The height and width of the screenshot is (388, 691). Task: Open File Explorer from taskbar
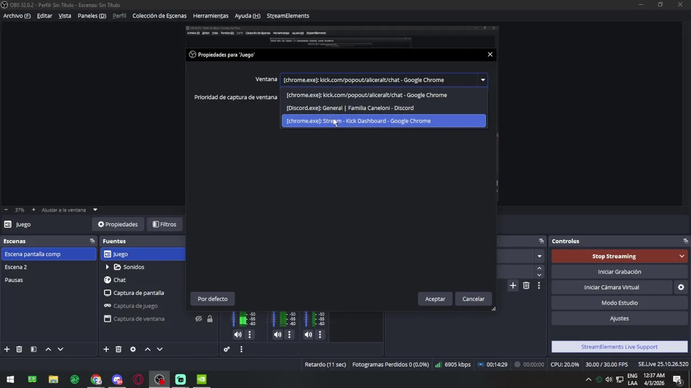(53, 379)
